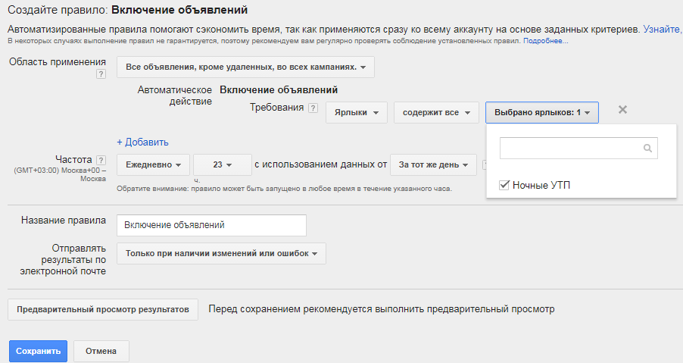Click help icon next to Частота
This screenshot has width=683, height=363.
[101, 160]
